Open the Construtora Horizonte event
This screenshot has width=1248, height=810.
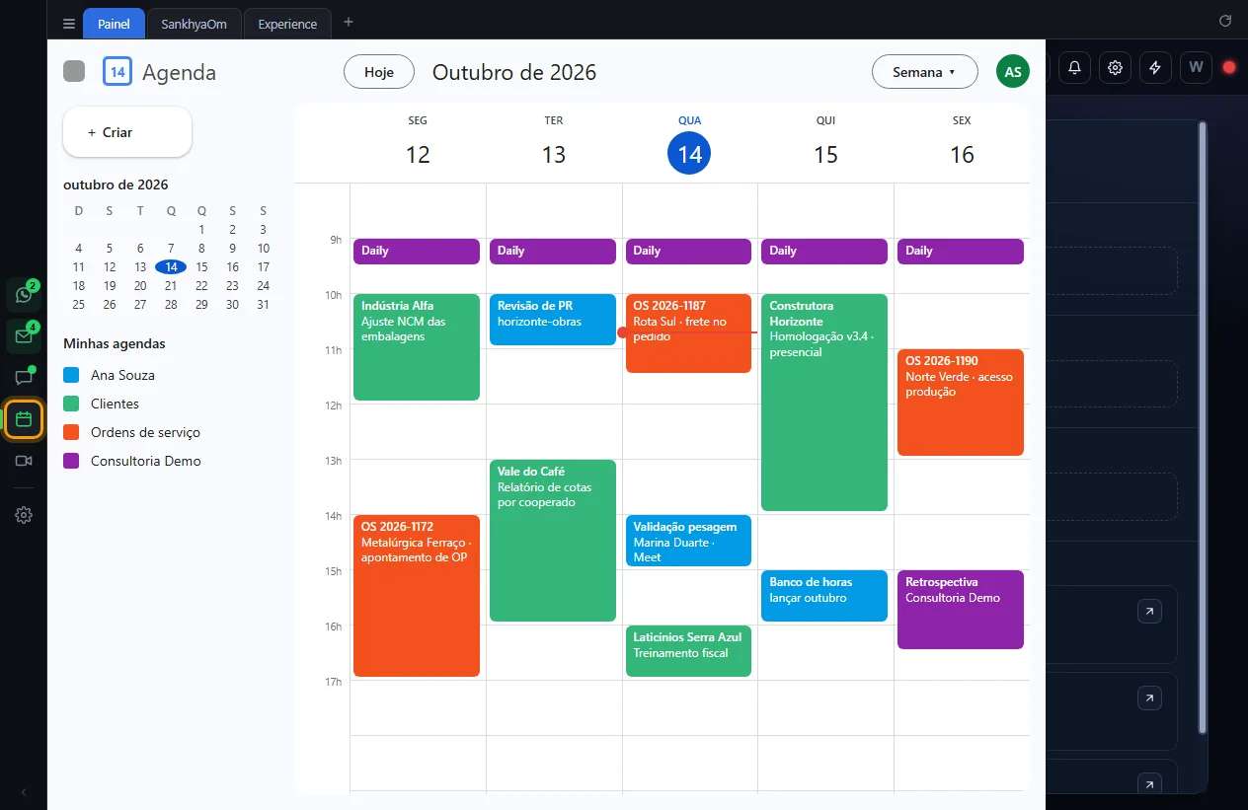pos(824,403)
